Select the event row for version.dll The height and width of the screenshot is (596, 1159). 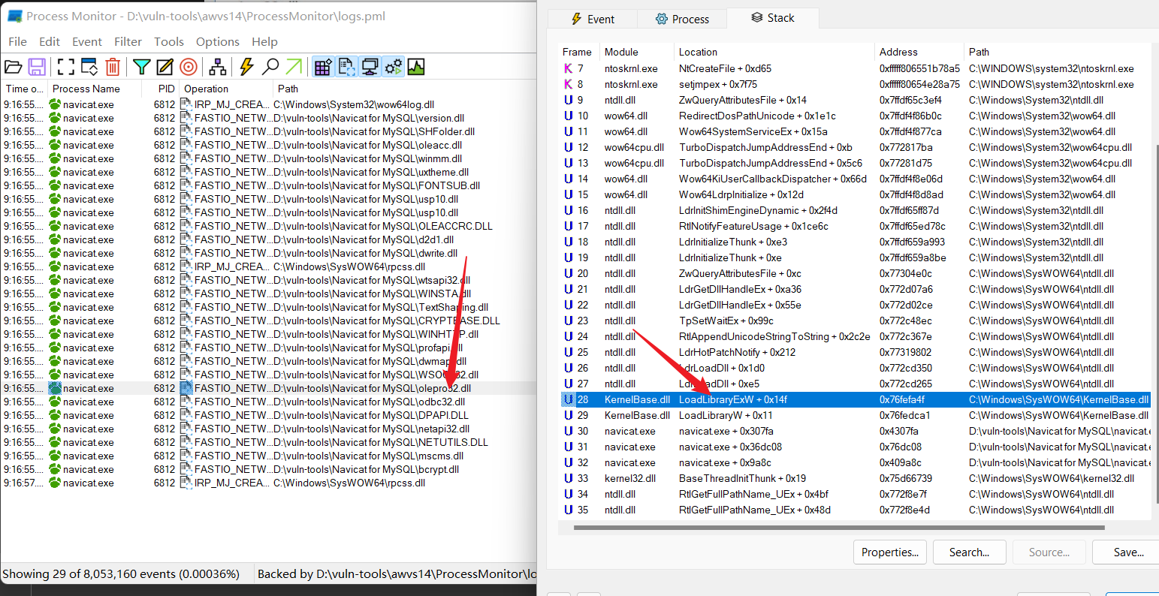coord(268,118)
